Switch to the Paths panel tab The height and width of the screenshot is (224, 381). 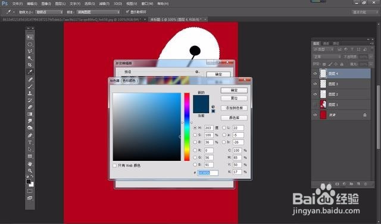pos(336,43)
